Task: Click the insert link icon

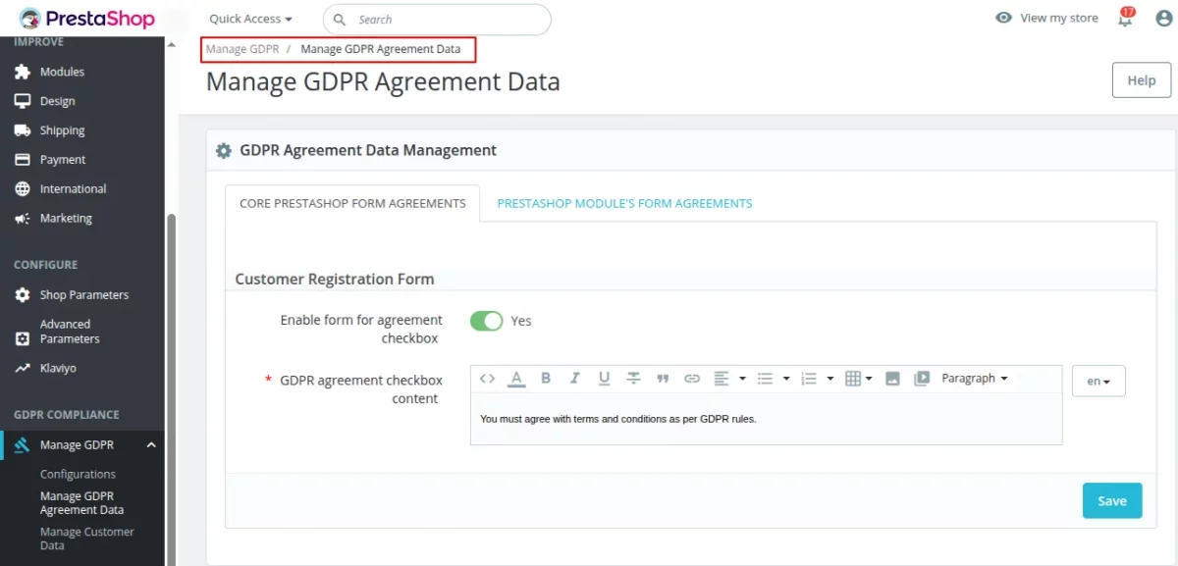Action: pyautogui.click(x=692, y=378)
